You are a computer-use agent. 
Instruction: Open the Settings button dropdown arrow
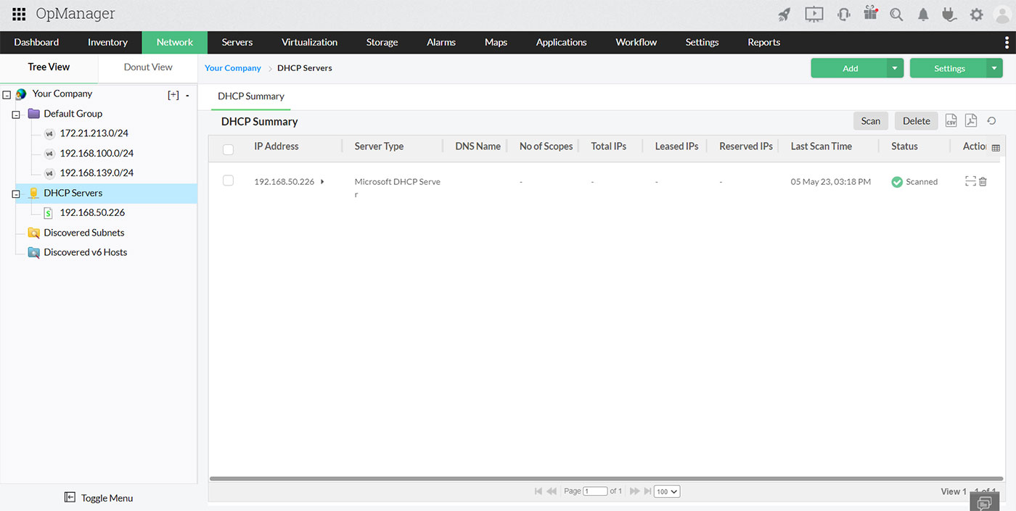point(994,68)
